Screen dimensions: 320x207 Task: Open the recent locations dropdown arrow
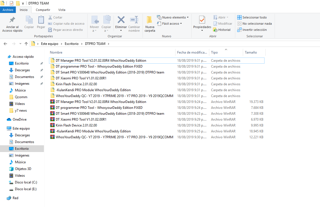[x=20, y=44]
